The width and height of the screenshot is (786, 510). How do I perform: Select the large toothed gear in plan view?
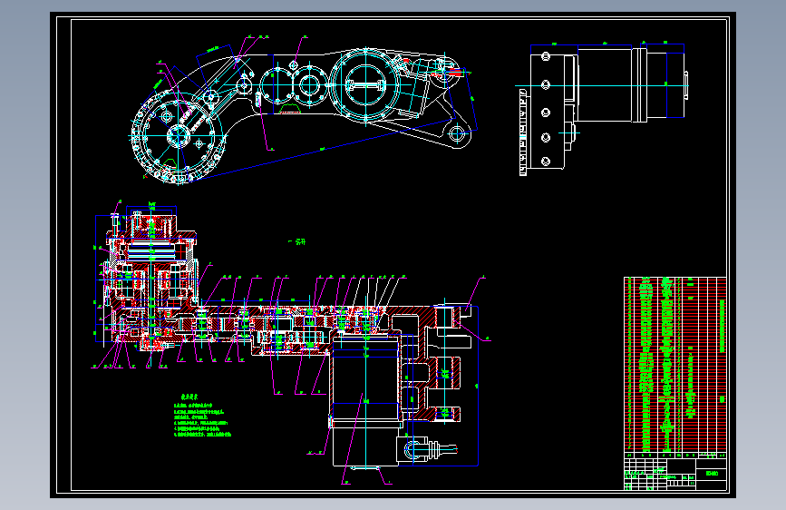[178, 136]
